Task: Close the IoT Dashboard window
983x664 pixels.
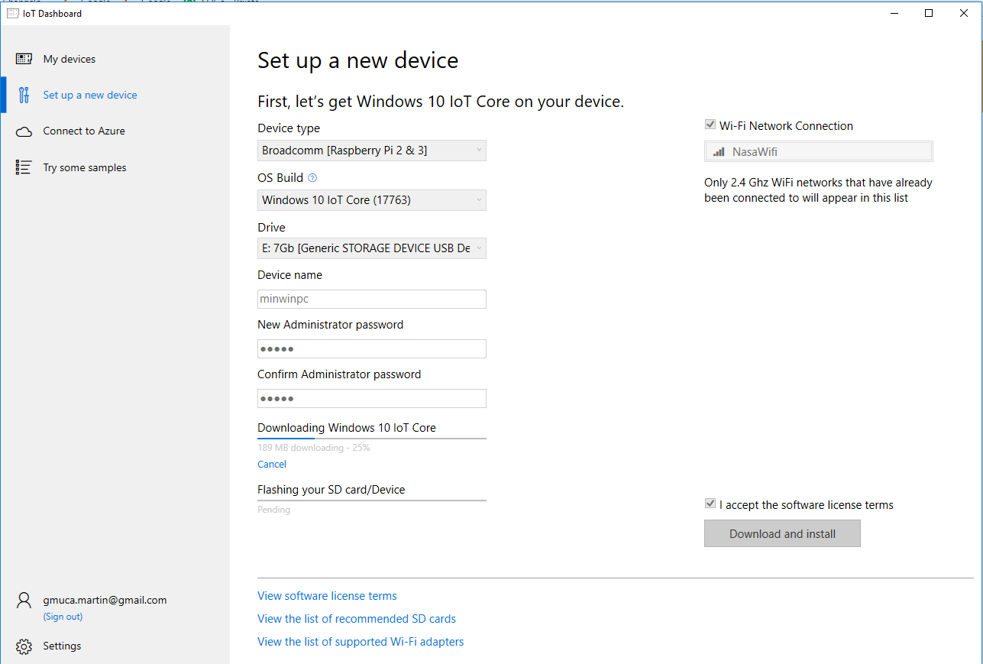Action: click(x=964, y=13)
